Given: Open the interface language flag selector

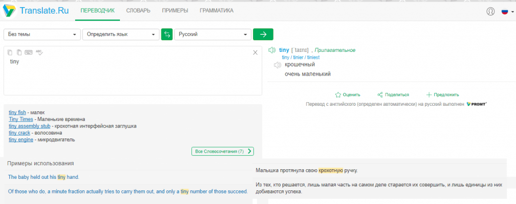Looking at the screenshot, I should point(505,11).
